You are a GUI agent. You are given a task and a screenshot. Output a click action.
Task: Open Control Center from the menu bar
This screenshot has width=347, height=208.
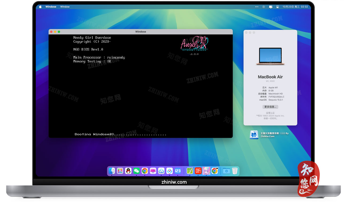click(278, 7)
